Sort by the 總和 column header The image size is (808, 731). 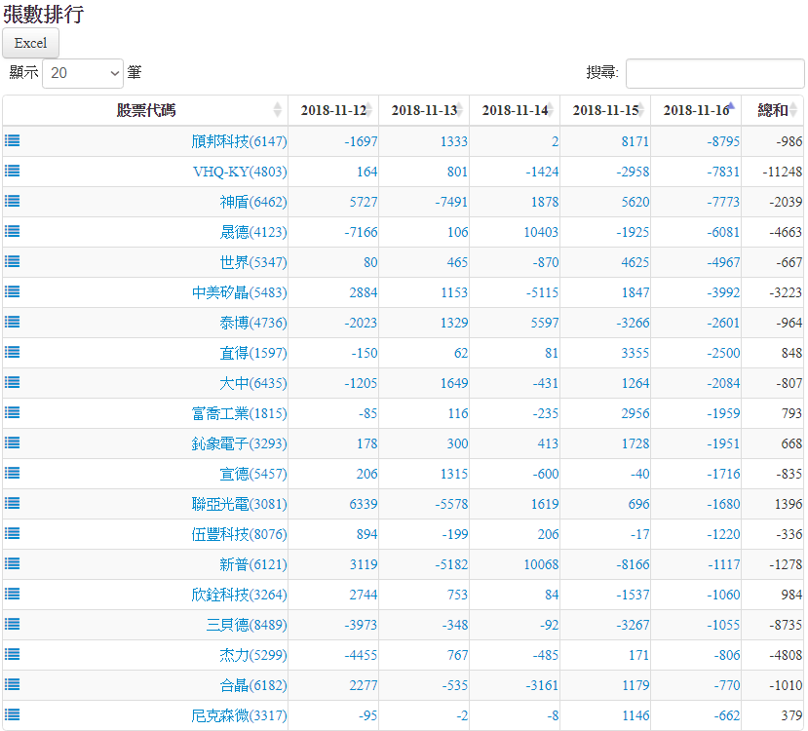773,110
